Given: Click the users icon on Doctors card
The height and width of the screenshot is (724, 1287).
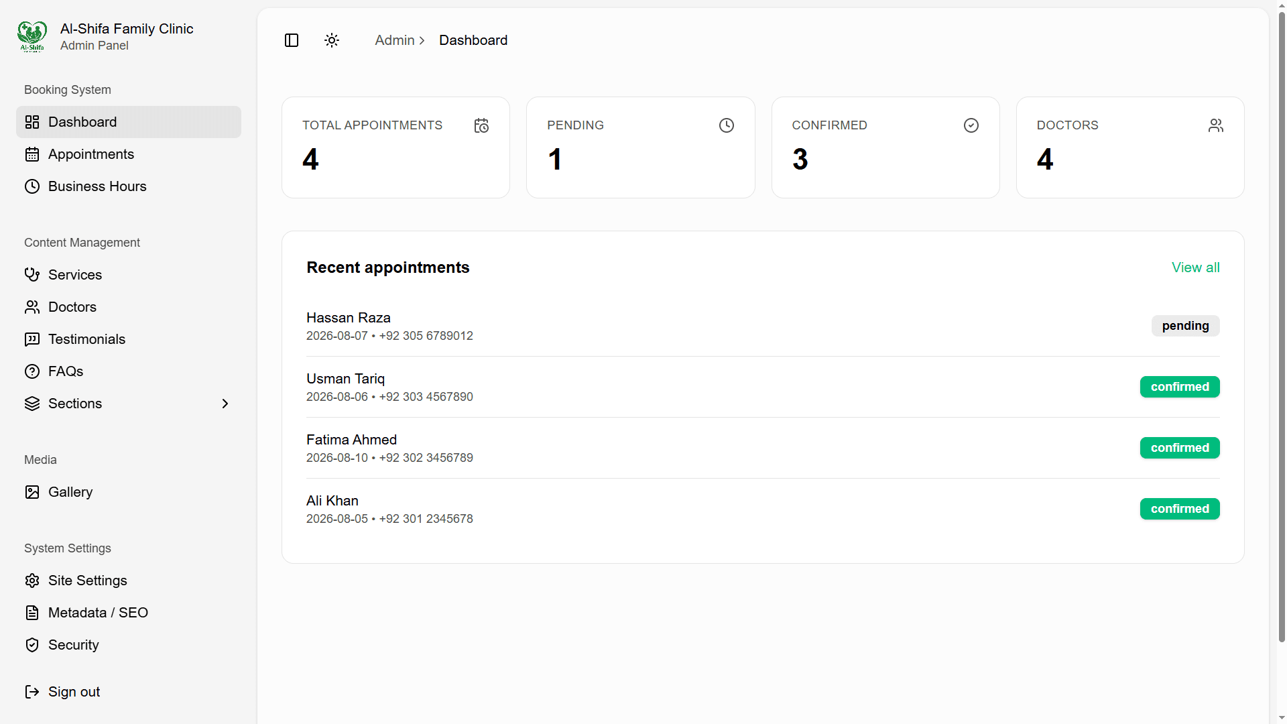Looking at the screenshot, I should click(1216, 125).
